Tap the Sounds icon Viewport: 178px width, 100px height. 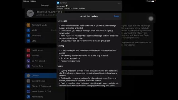(x=28, y=56)
